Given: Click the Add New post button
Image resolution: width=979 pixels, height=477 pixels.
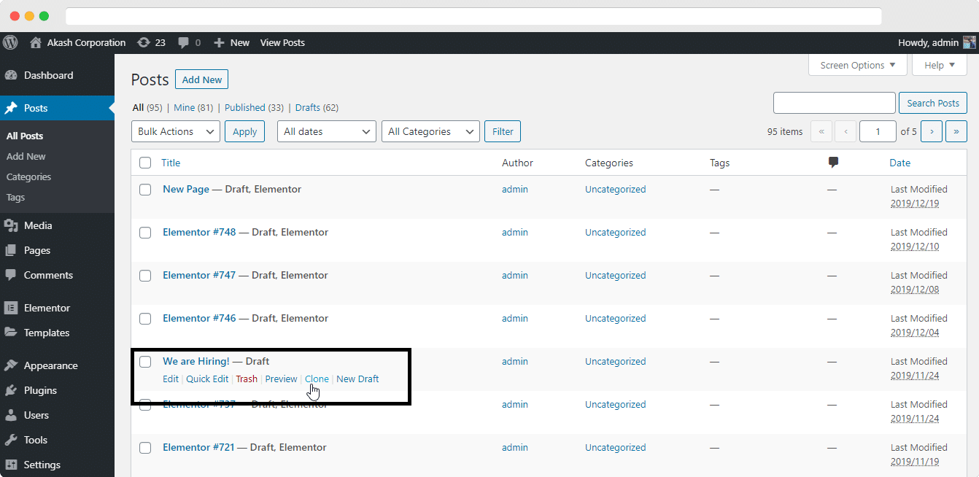Looking at the screenshot, I should pos(201,79).
